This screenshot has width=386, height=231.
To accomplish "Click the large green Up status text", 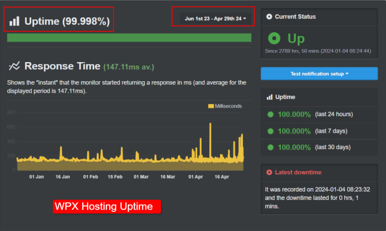I will (x=296, y=39).
